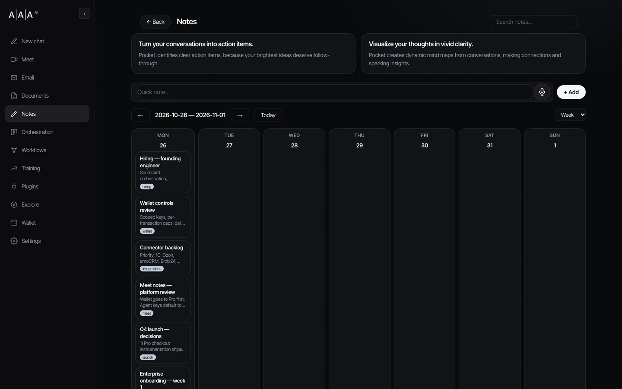Screen dimensions: 622x389
Task: Open the Workflows sidebar label
Action: [34, 150]
